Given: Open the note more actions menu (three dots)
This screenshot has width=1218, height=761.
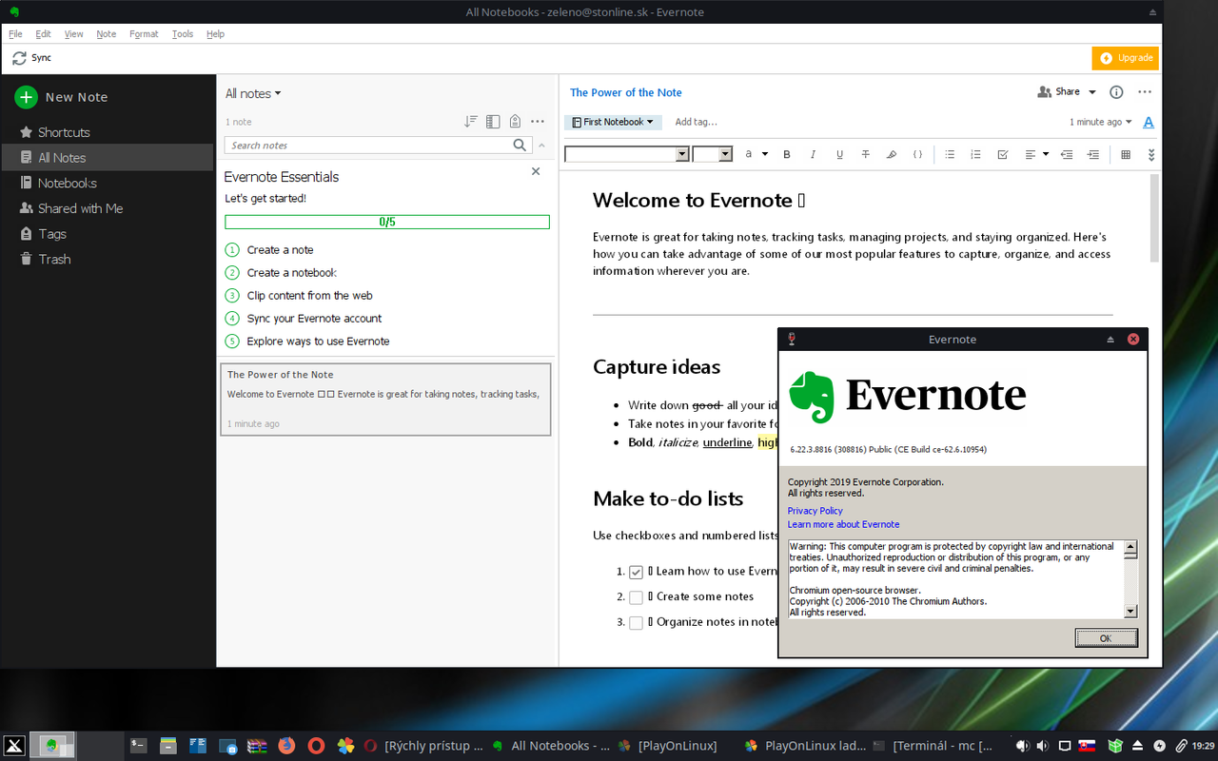Looking at the screenshot, I should 1145,92.
